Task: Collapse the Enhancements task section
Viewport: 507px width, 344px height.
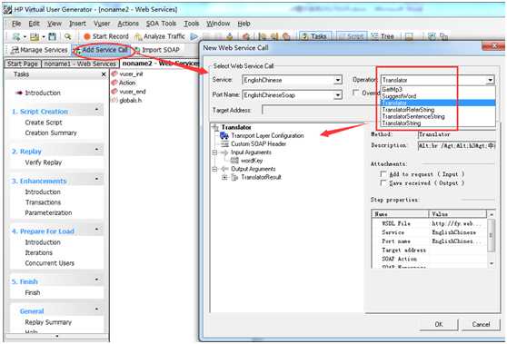Action: [x=96, y=179]
